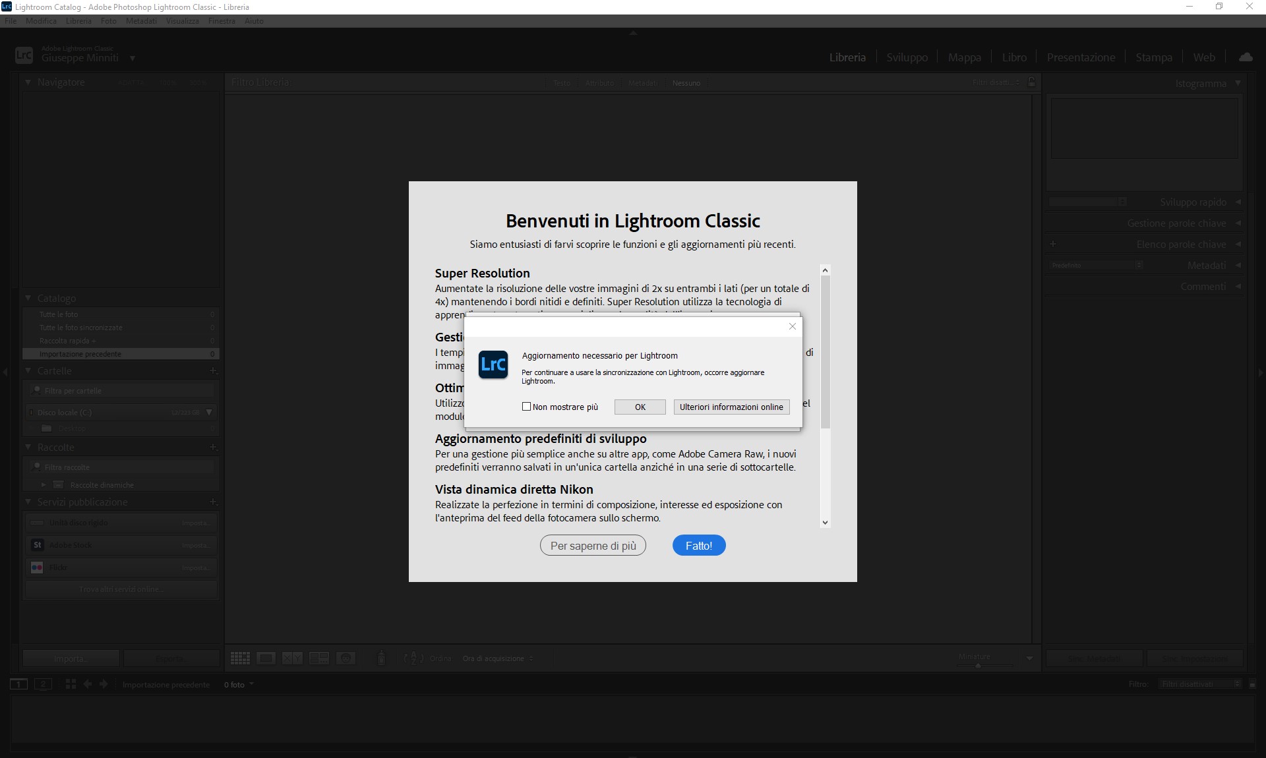Click 'Filtra per cartelle' search field

click(121, 391)
